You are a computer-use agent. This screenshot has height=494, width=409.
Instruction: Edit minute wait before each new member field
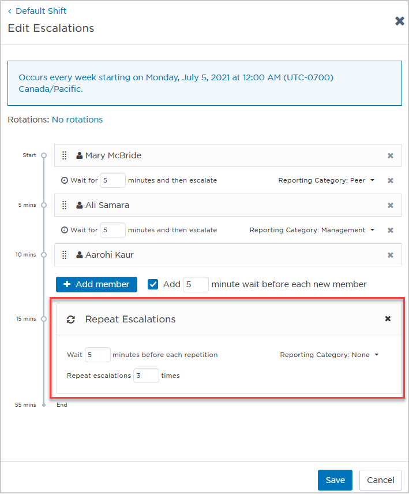coord(196,284)
